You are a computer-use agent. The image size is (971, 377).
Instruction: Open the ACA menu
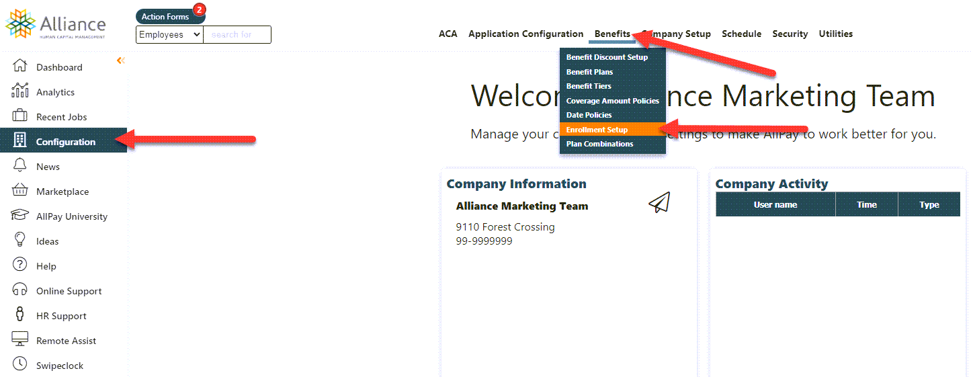tap(448, 34)
